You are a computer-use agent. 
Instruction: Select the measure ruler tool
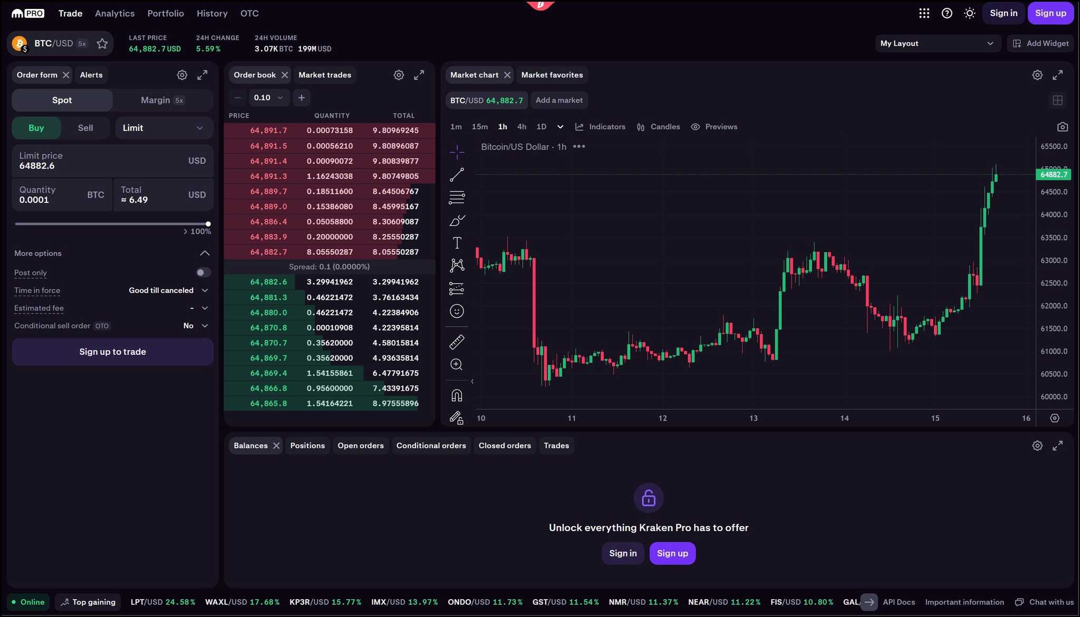click(456, 341)
